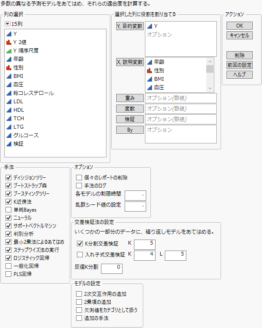Click the 削除 button
262x328 pixels.
pos(240,55)
